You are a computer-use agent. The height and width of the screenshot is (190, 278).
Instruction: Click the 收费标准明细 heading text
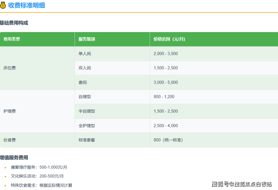26,6
